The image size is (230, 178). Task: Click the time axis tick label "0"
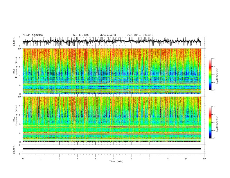click(23, 159)
